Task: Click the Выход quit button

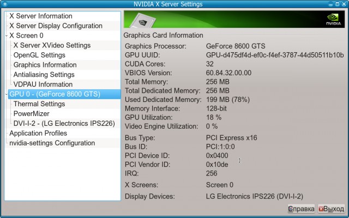Action: click(331, 209)
